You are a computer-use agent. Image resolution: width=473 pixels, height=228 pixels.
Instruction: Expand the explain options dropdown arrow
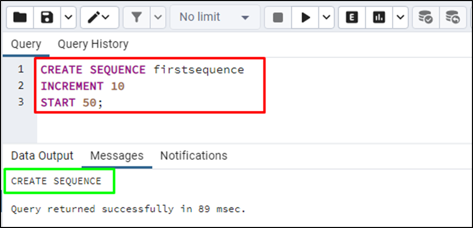[400, 18]
